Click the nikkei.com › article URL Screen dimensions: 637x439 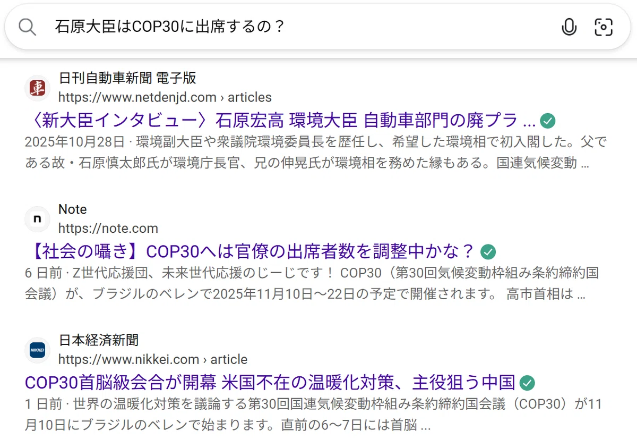tap(153, 360)
